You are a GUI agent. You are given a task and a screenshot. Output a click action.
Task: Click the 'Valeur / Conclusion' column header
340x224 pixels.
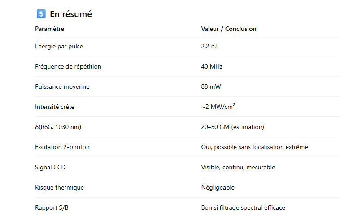tap(228, 29)
